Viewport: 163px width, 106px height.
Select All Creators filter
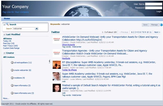click(x=9, y=57)
